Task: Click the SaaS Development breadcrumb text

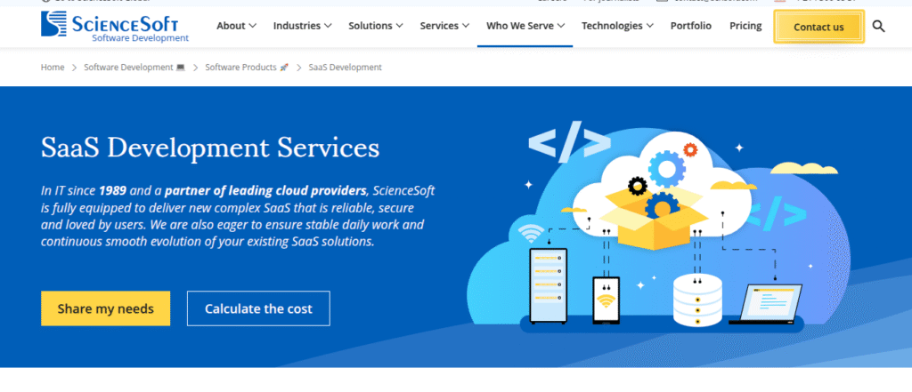Action: tap(345, 68)
